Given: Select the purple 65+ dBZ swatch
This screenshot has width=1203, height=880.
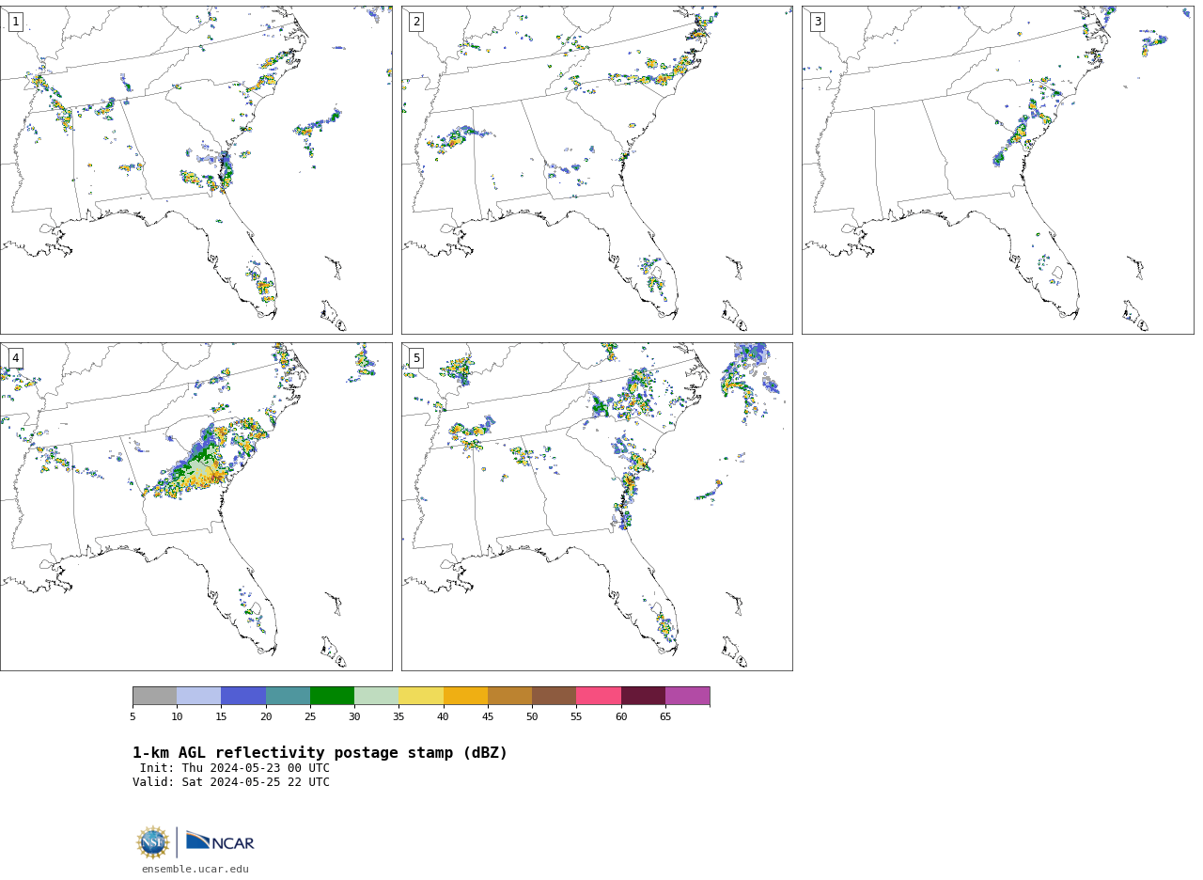Looking at the screenshot, I should pos(687,696).
